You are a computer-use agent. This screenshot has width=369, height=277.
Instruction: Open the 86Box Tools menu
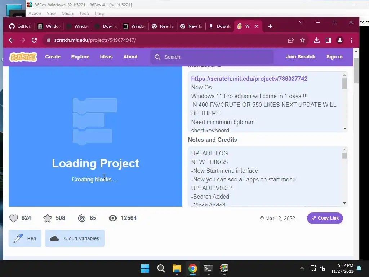[x=84, y=13]
